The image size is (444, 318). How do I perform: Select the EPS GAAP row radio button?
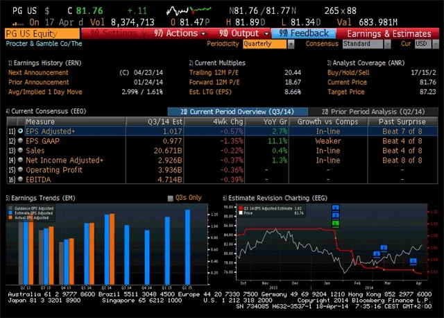pyautogui.click(x=20, y=140)
